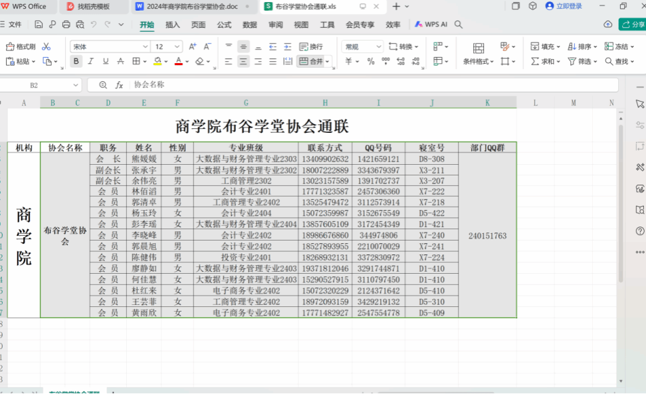Toggle Bold formatting
The width and height of the screenshot is (646, 394).
(x=76, y=61)
